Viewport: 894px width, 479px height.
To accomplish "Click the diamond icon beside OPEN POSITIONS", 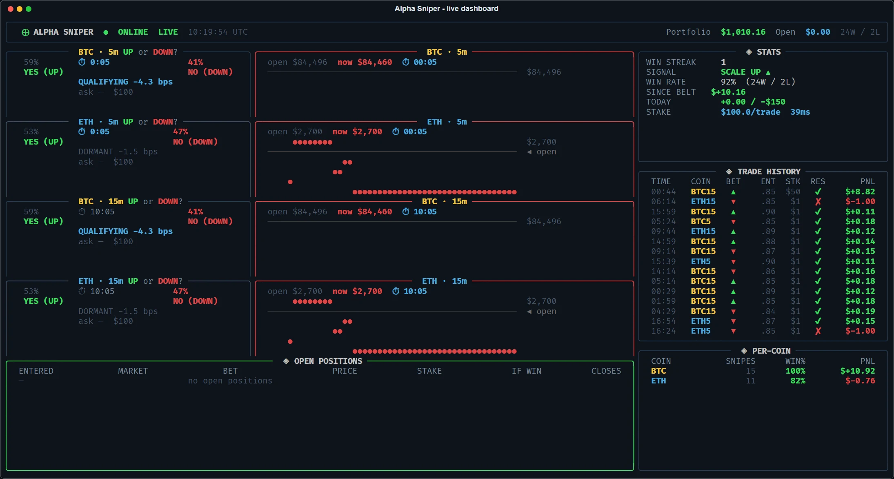I will [286, 361].
